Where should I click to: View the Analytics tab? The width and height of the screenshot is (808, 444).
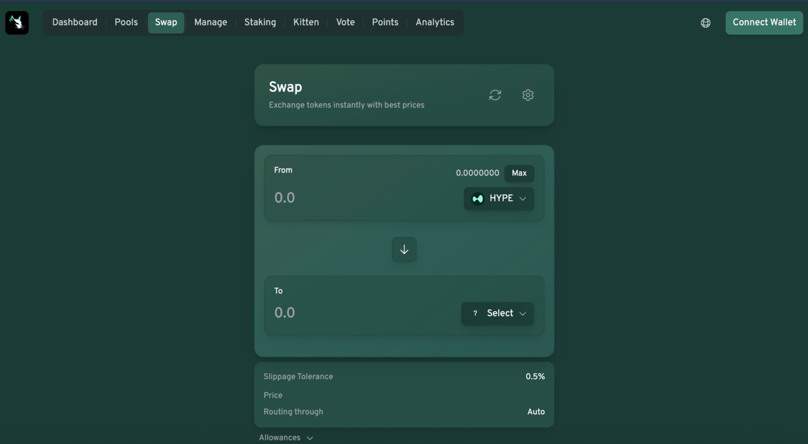435,23
